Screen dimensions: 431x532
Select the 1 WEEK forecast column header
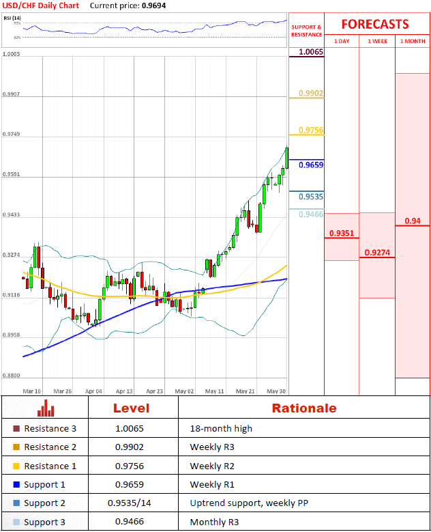pos(377,41)
